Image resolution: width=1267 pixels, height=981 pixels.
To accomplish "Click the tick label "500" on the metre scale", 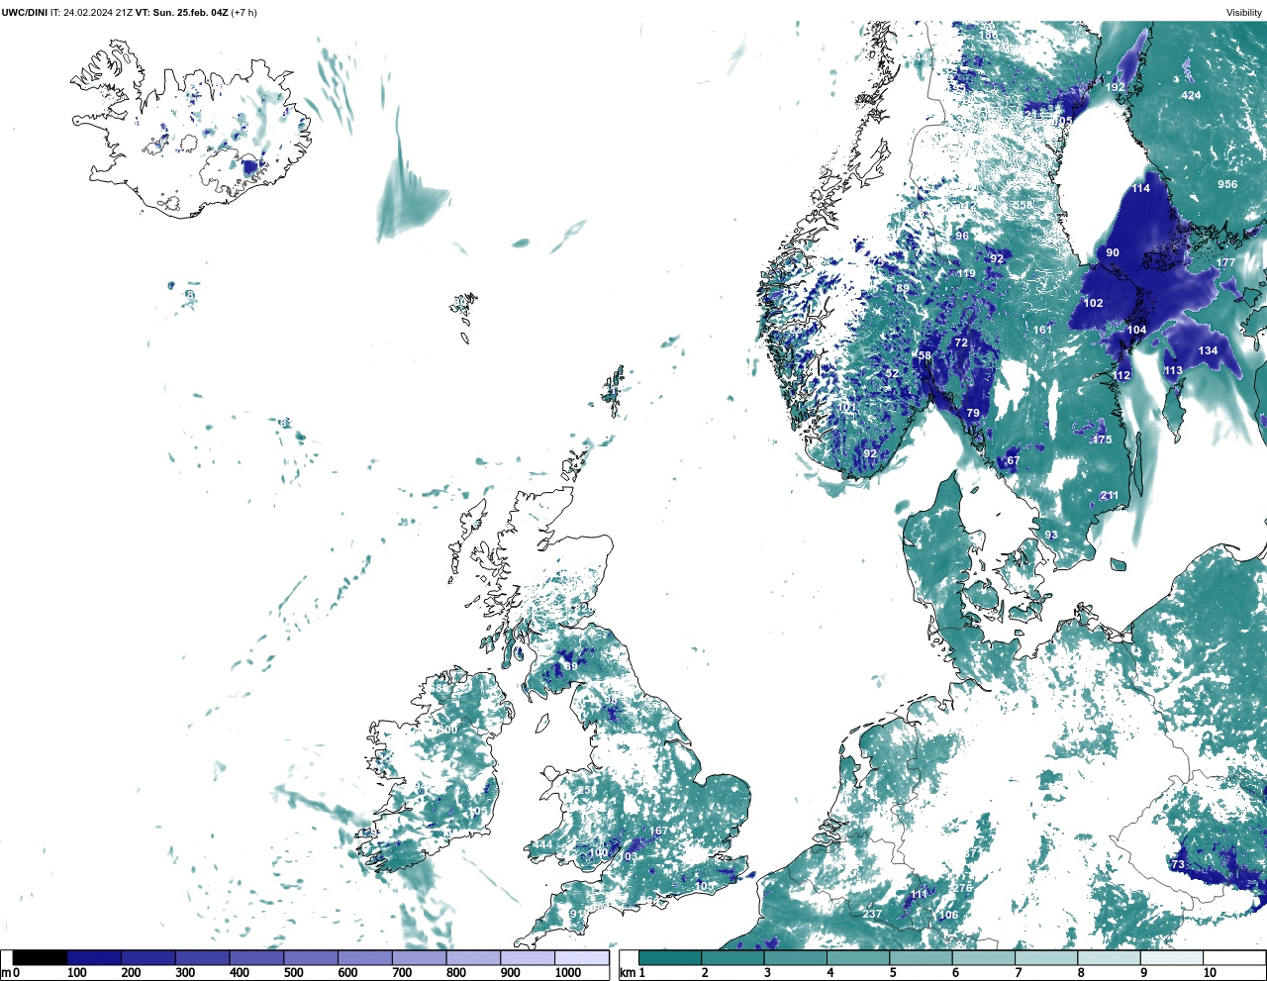I will [293, 973].
